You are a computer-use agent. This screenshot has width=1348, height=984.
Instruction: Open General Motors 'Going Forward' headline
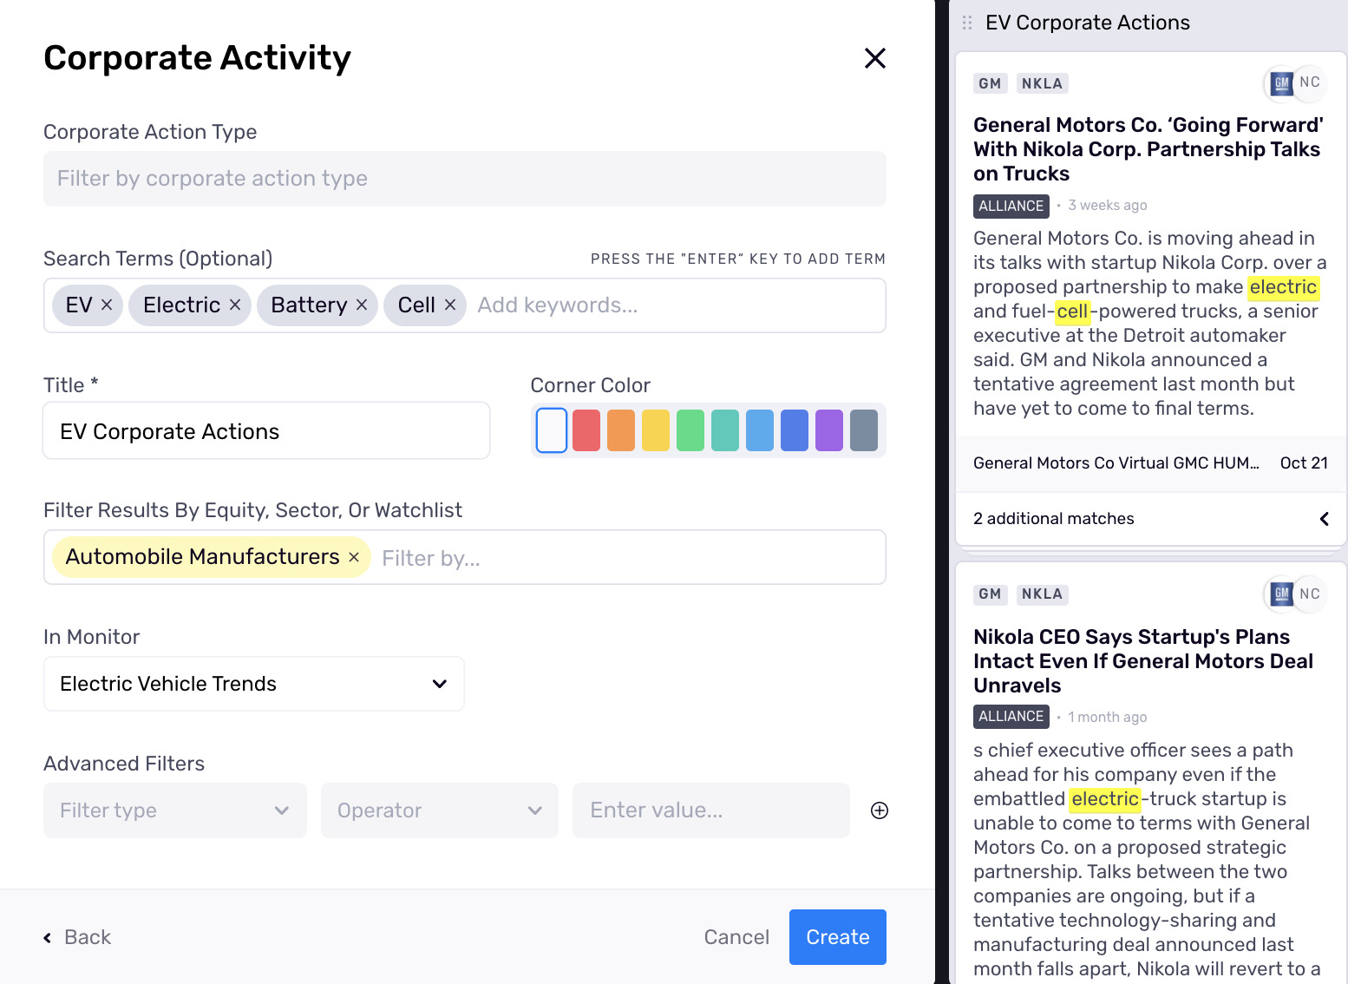[x=1148, y=149]
